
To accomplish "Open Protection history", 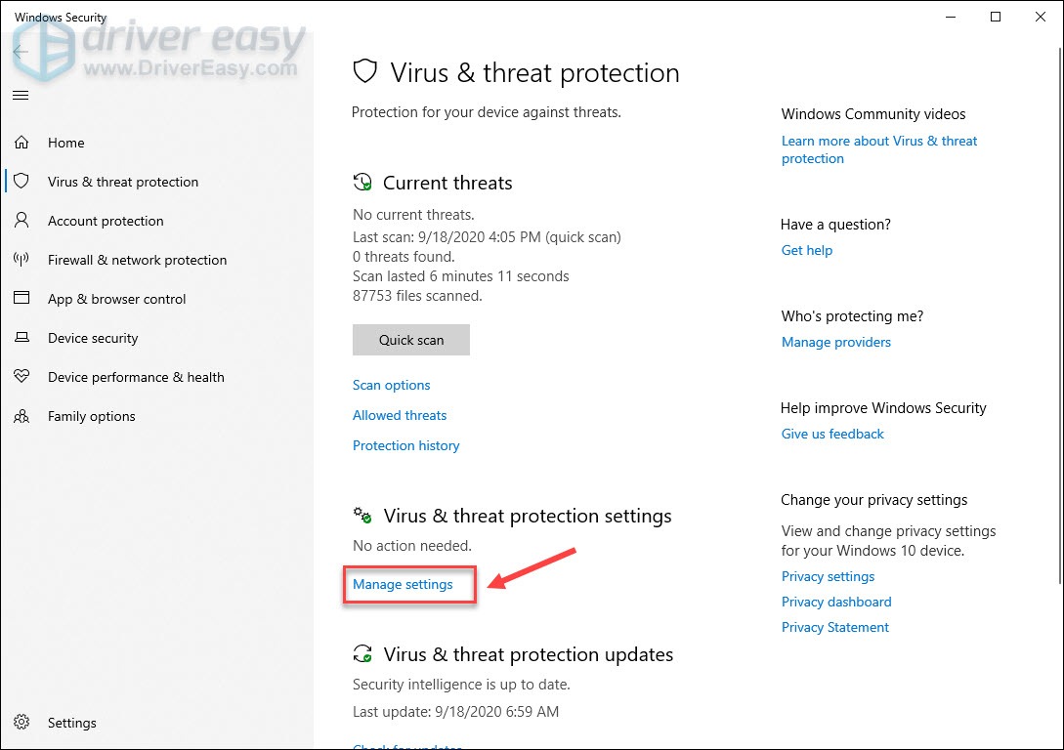I will 405,445.
